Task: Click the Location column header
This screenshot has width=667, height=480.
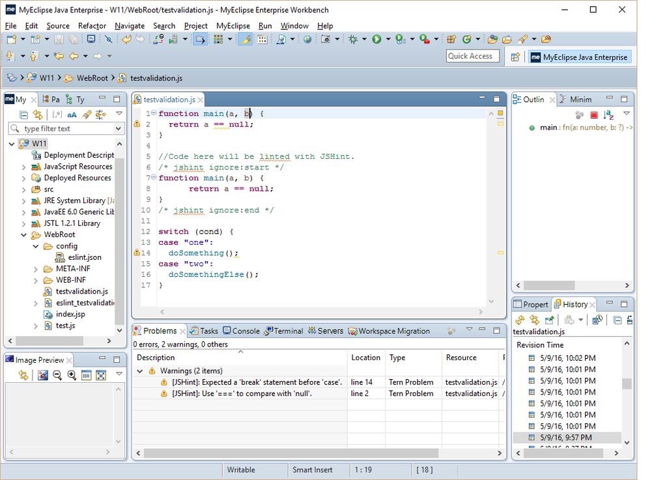Action: point(366,358)
